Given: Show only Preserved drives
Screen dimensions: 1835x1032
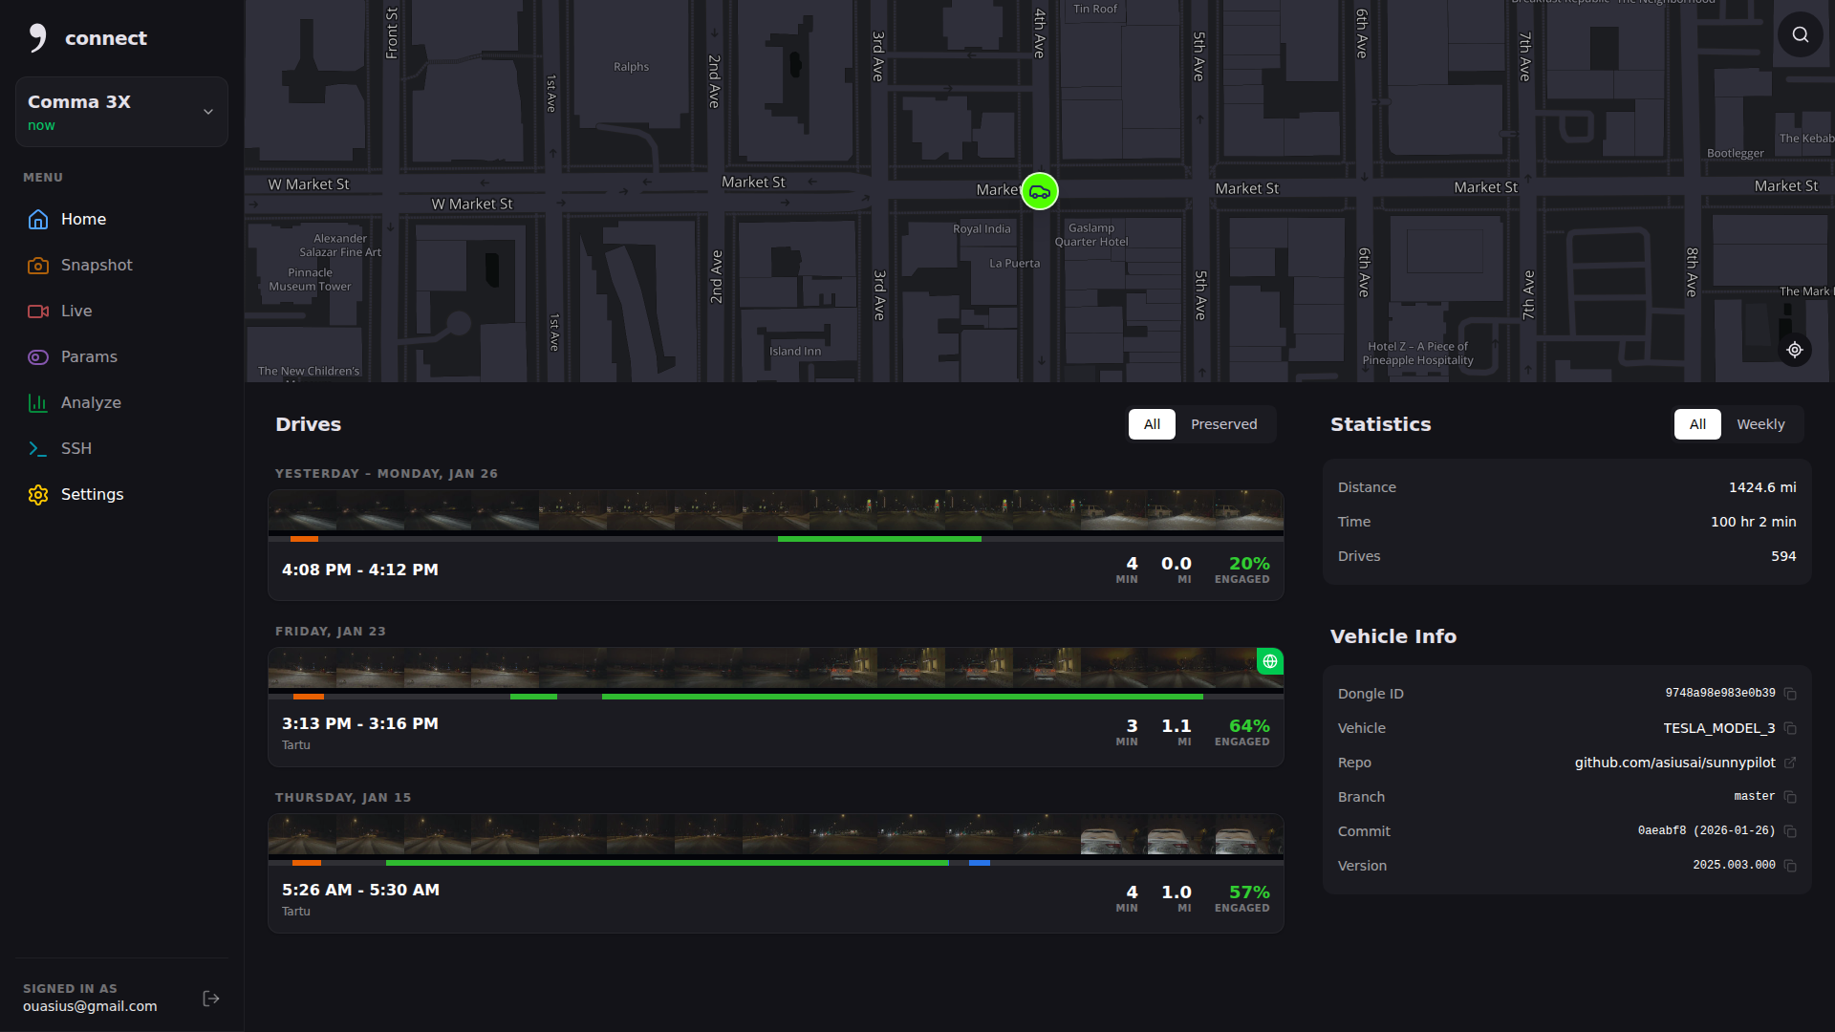Looking at the screenshot, I should [x=1223, y=424].
